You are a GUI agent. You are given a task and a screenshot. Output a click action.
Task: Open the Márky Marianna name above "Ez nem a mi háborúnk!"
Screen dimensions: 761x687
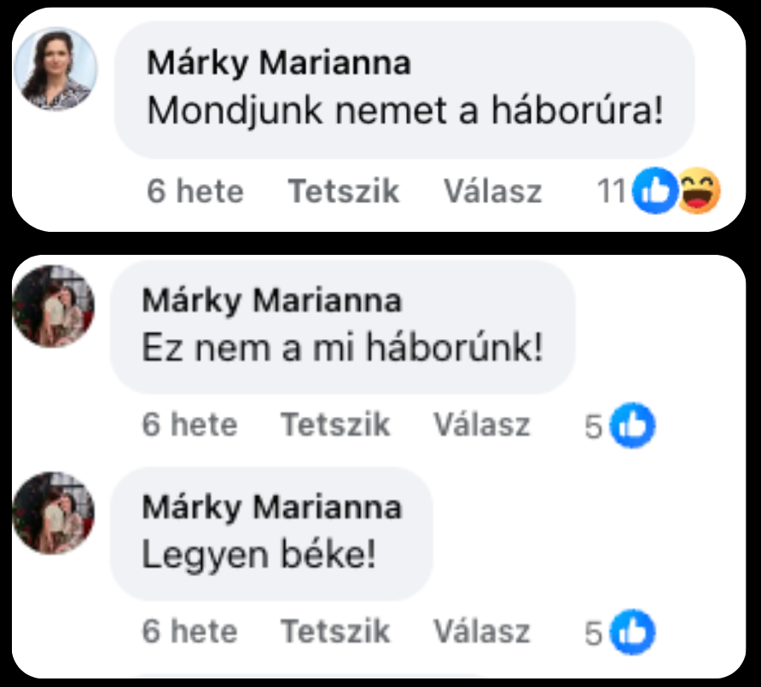(272, 301)
